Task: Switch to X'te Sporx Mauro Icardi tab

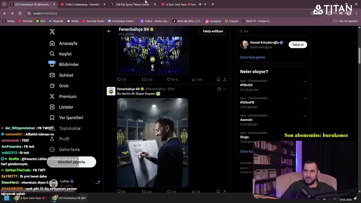Action: 133,4
